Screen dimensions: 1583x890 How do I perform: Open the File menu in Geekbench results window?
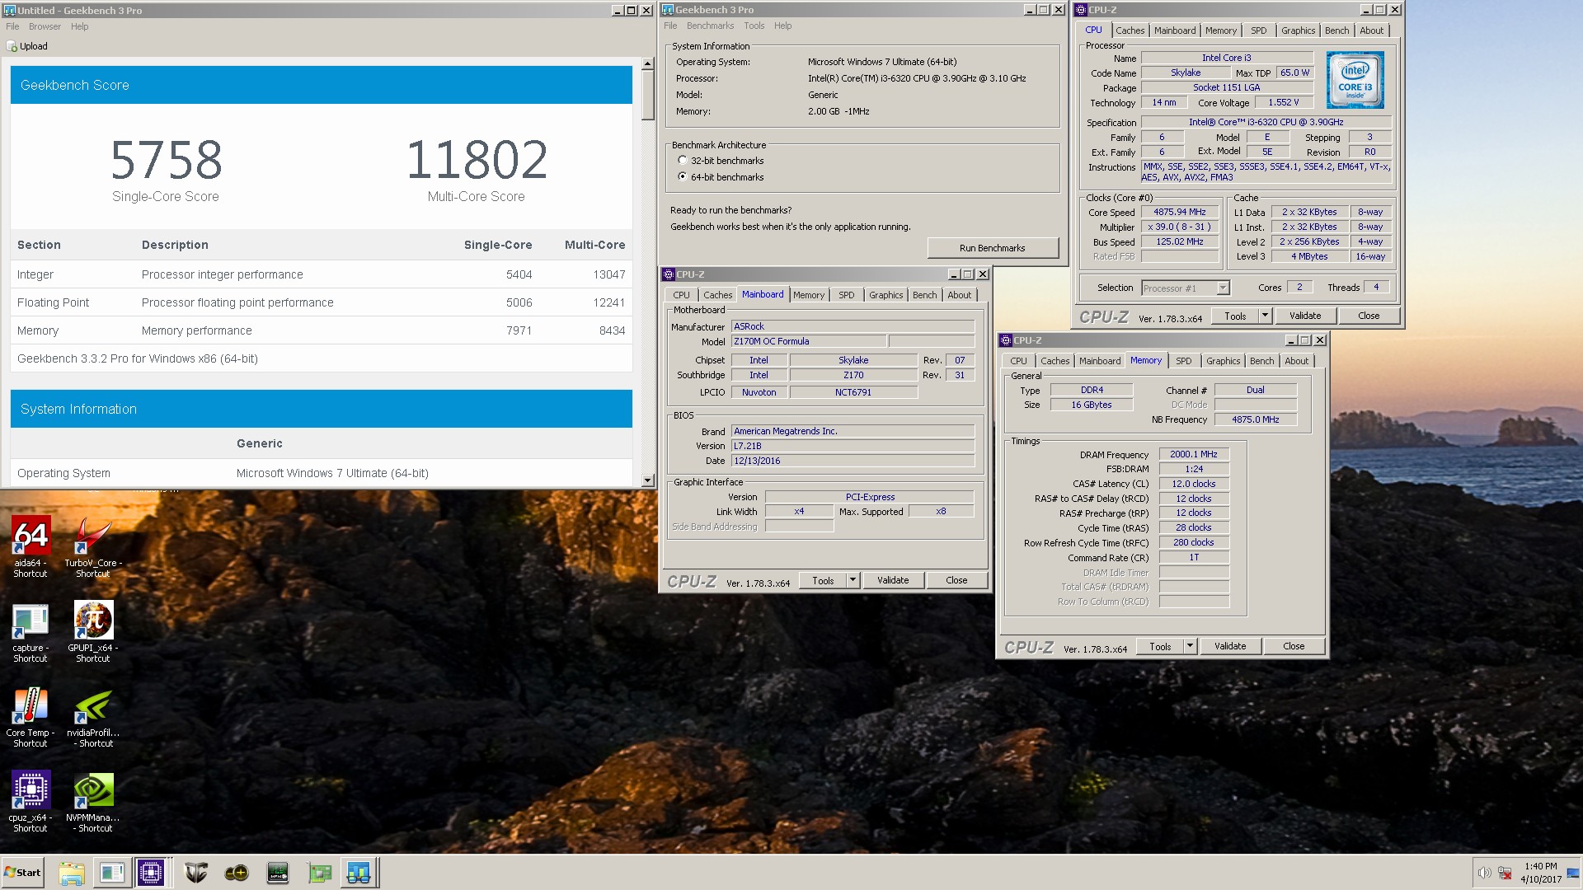12,26
